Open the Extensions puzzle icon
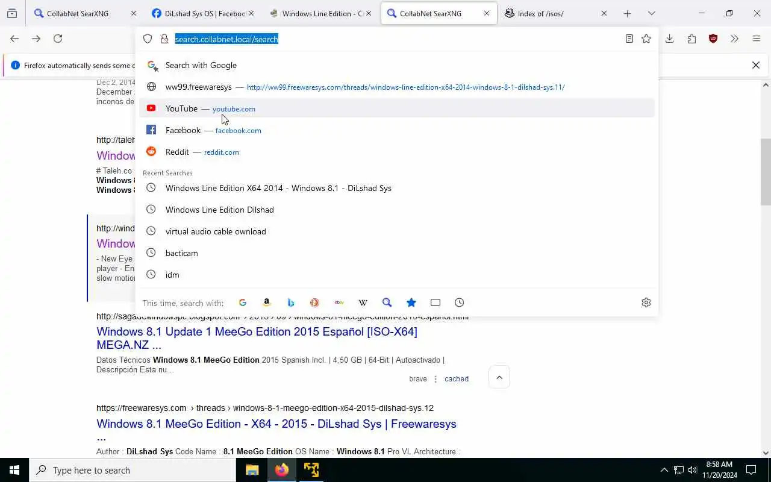The image size is (771, 482). click(x=691, y=39)
